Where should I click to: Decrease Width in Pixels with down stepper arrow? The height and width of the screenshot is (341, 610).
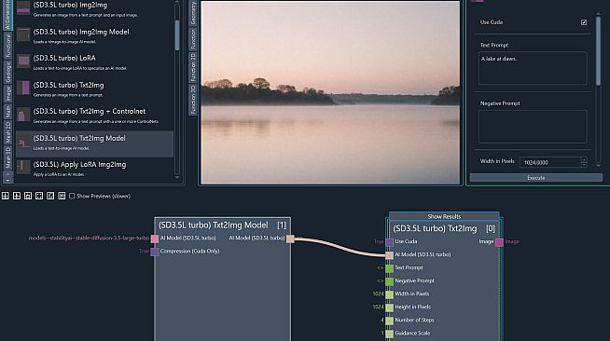pyautogui.click(x=584, y=165)
